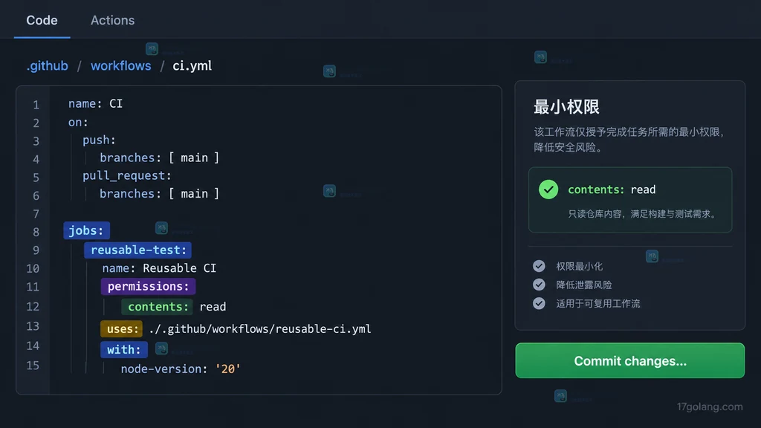Click the name: CI line
The image size is (761, 428).
point(95,104)
